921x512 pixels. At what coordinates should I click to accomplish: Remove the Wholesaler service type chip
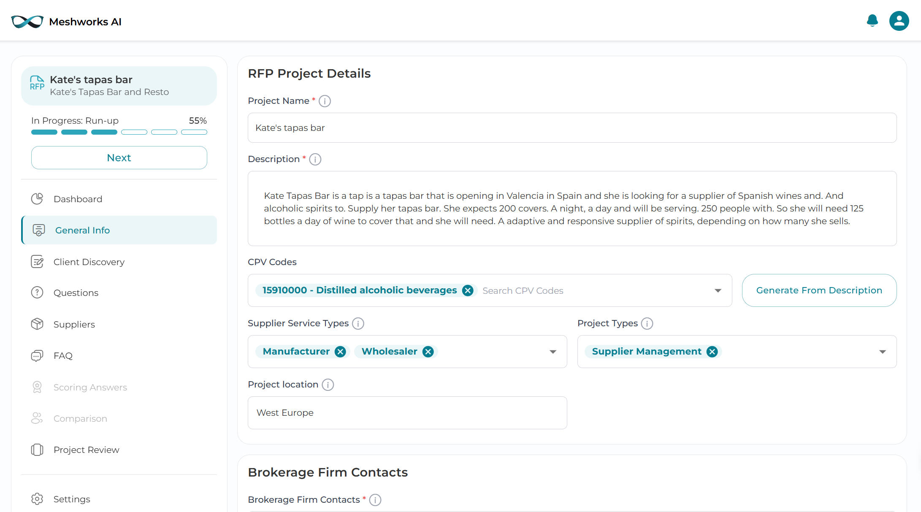click(x=428, y=352)
